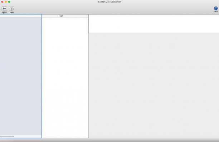Click the divider between the folder panel and the mail list
Viewport: 219px width, 142px height.
click(42, 76)
